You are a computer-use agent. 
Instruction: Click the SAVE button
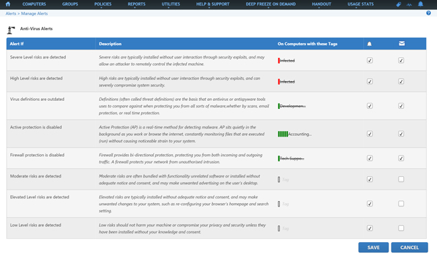pos(373,248)
